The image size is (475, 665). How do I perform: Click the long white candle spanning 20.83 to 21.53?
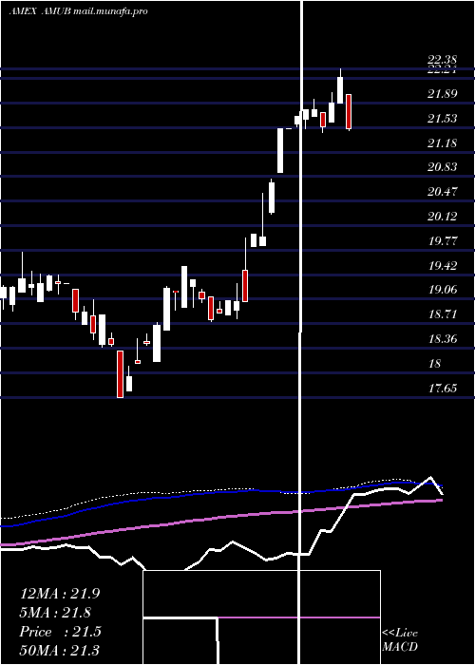tap(280, 150)
